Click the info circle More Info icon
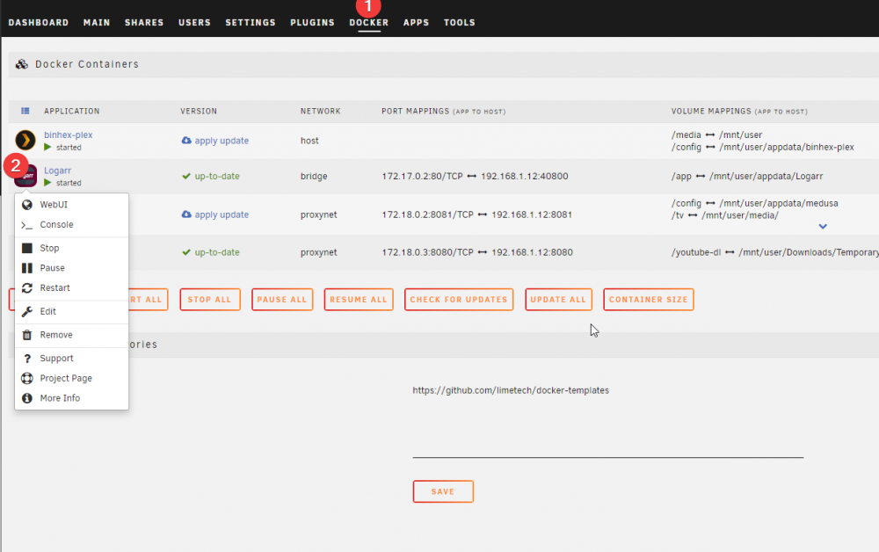Image resolution: width=879 pixels, height=552 pixels. [x=27, y=398]
